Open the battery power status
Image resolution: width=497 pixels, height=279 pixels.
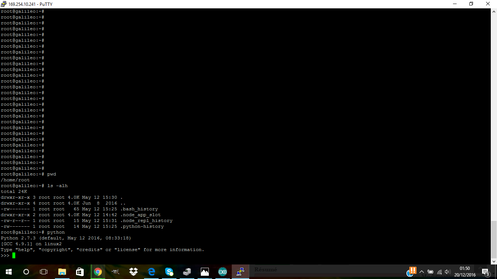(x=430, y=272)
